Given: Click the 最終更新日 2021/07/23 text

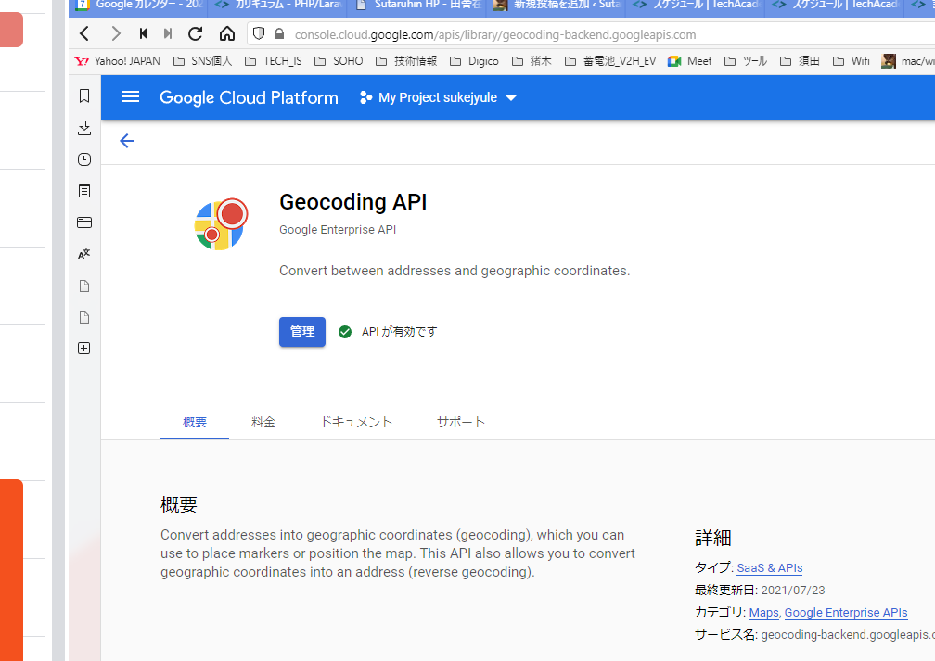Looking at the screenshot, I should coord(760,590).
